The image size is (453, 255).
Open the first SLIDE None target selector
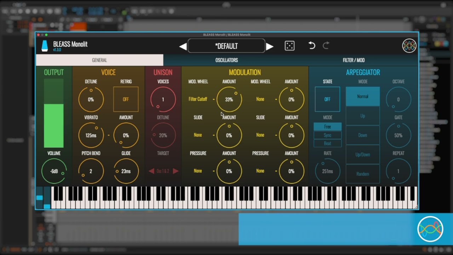[x=198, y=135]
